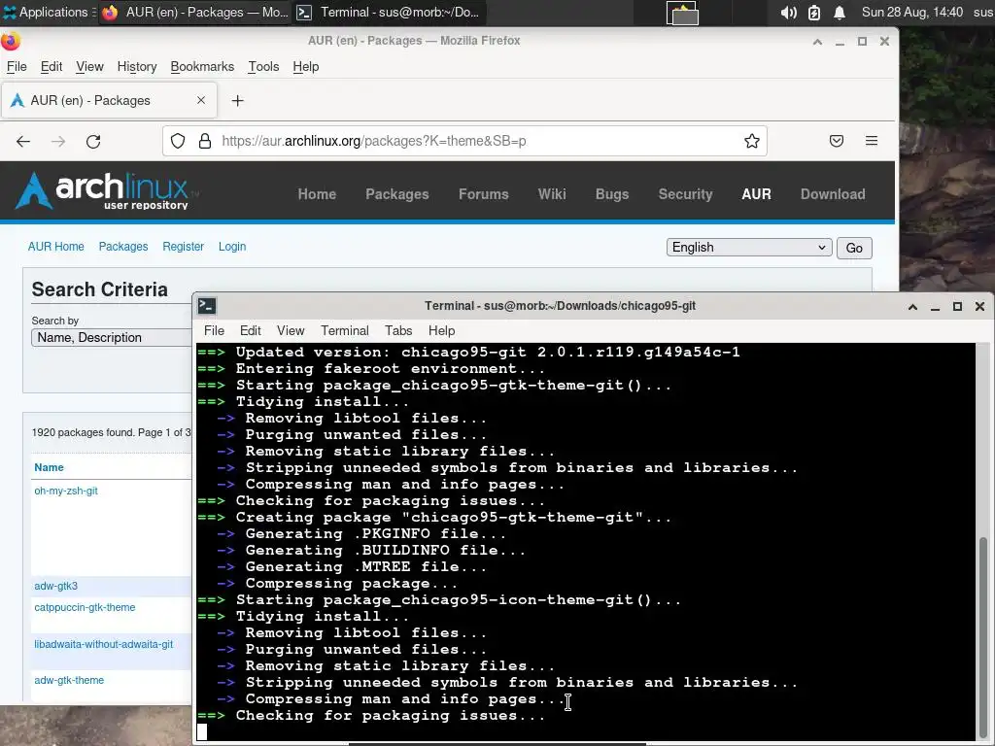Viewport: 995px width, 746px height.
Task: Go back in Firefox
Action: [x=23, y=142]
